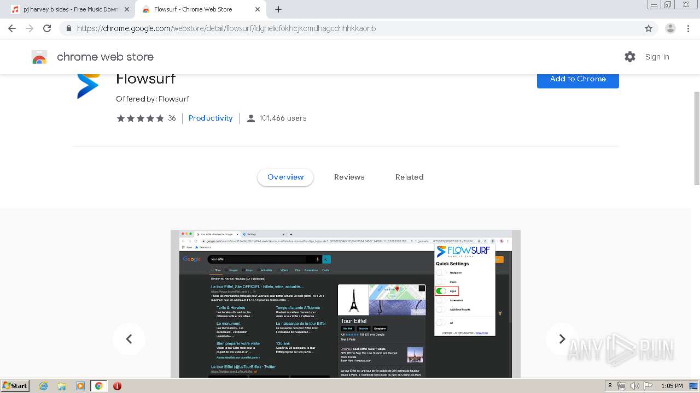Open the Reviews tab
Screen dimensions: 700x393
(x=349, y=177)
